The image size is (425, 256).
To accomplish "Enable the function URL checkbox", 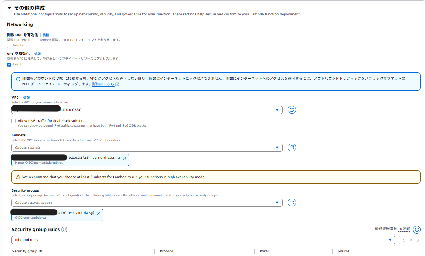I will click(x=9, y=46).
